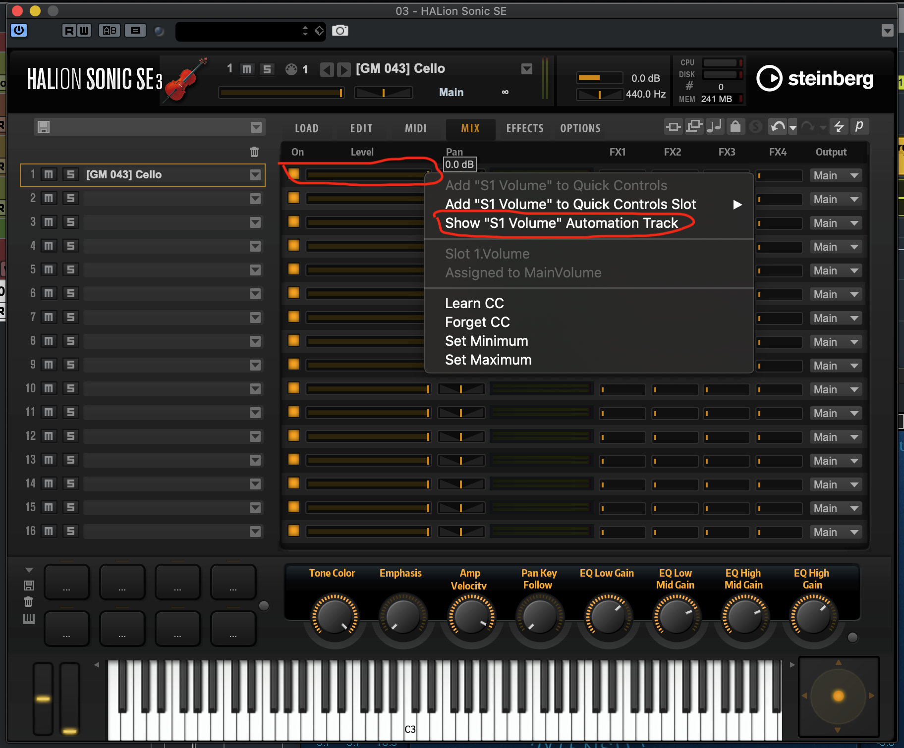Click the cello instrument picture
904x748 pixels.
[185, 80]
